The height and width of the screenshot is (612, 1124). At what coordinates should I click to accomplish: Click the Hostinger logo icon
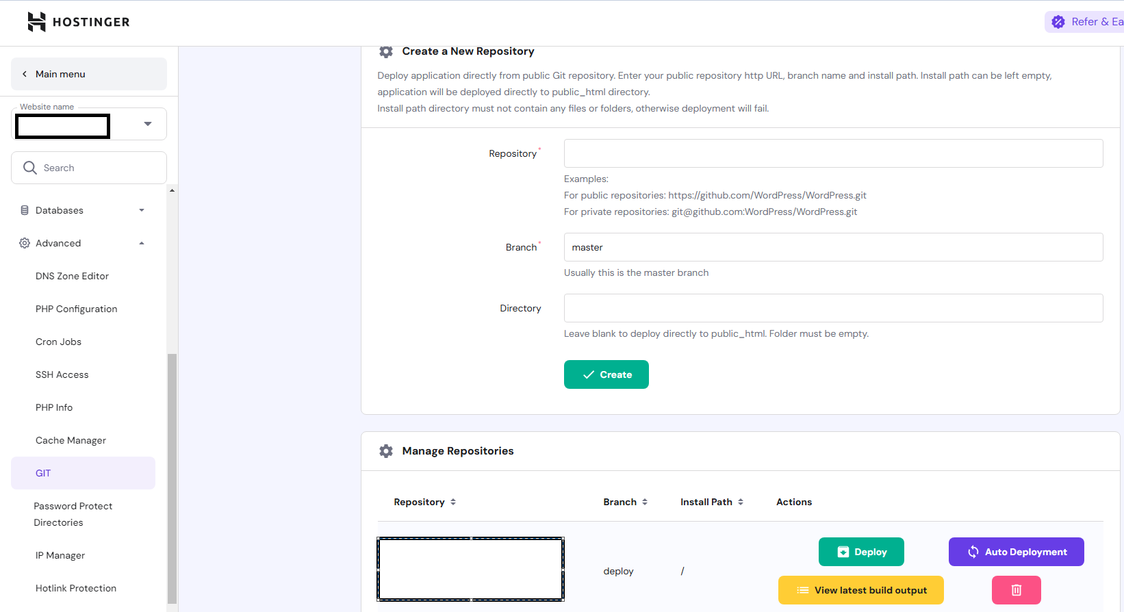[36, 22]
